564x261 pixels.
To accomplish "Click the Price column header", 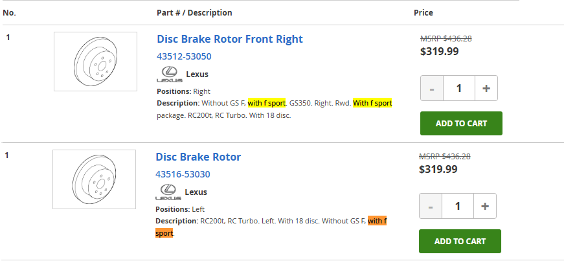I will tap(423, 13).
